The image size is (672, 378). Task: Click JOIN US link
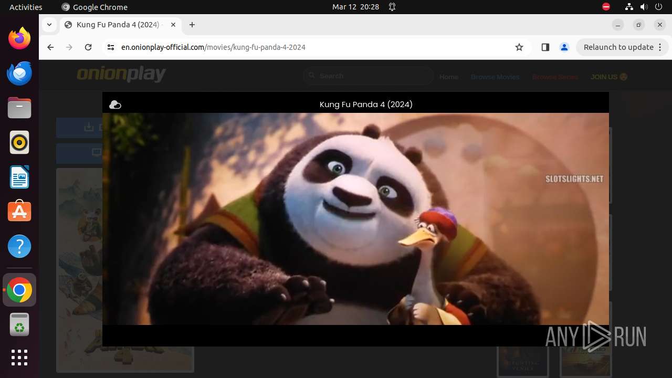point(609,77)
